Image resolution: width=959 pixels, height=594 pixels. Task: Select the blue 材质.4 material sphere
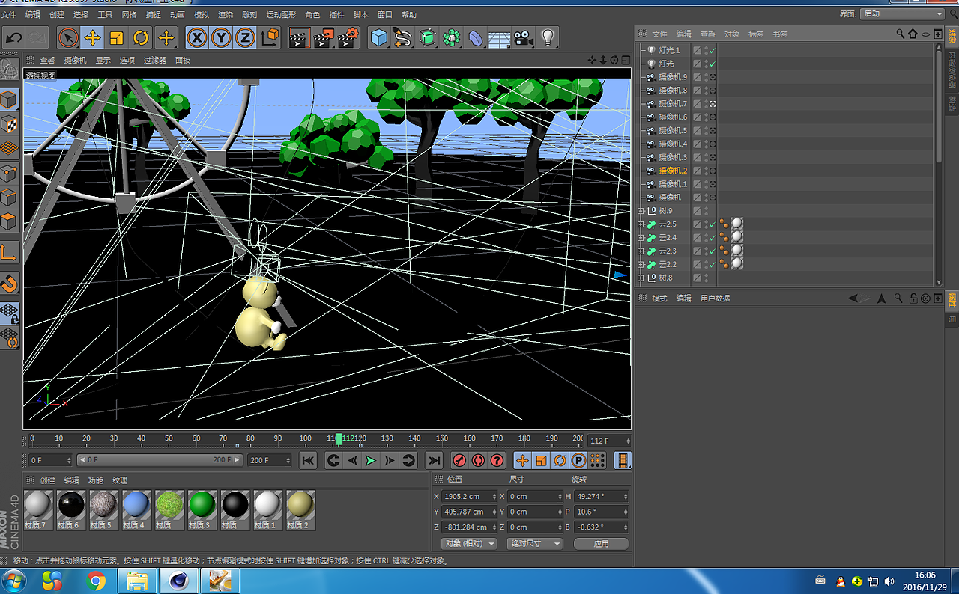[x=136, y=506]
